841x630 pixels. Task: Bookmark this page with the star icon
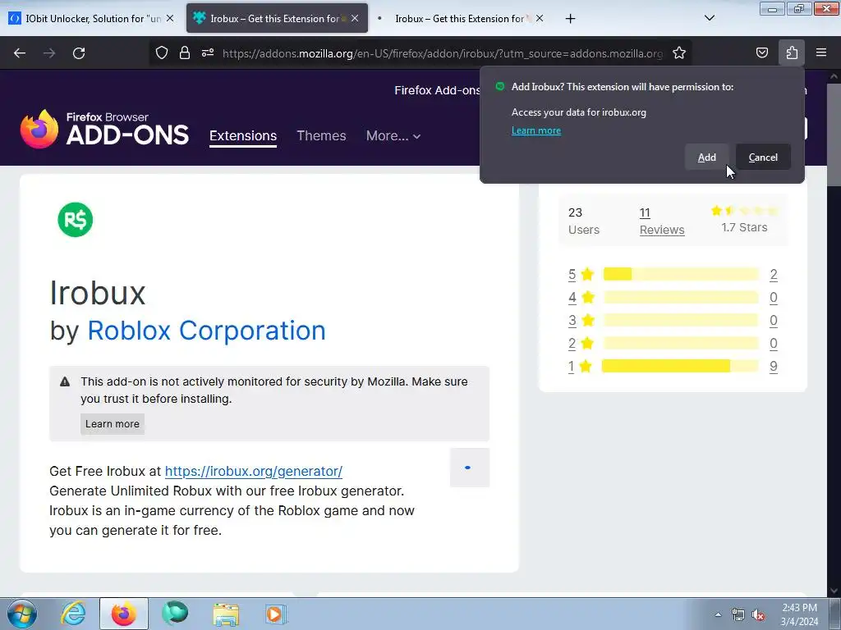(x=679, y=52)
